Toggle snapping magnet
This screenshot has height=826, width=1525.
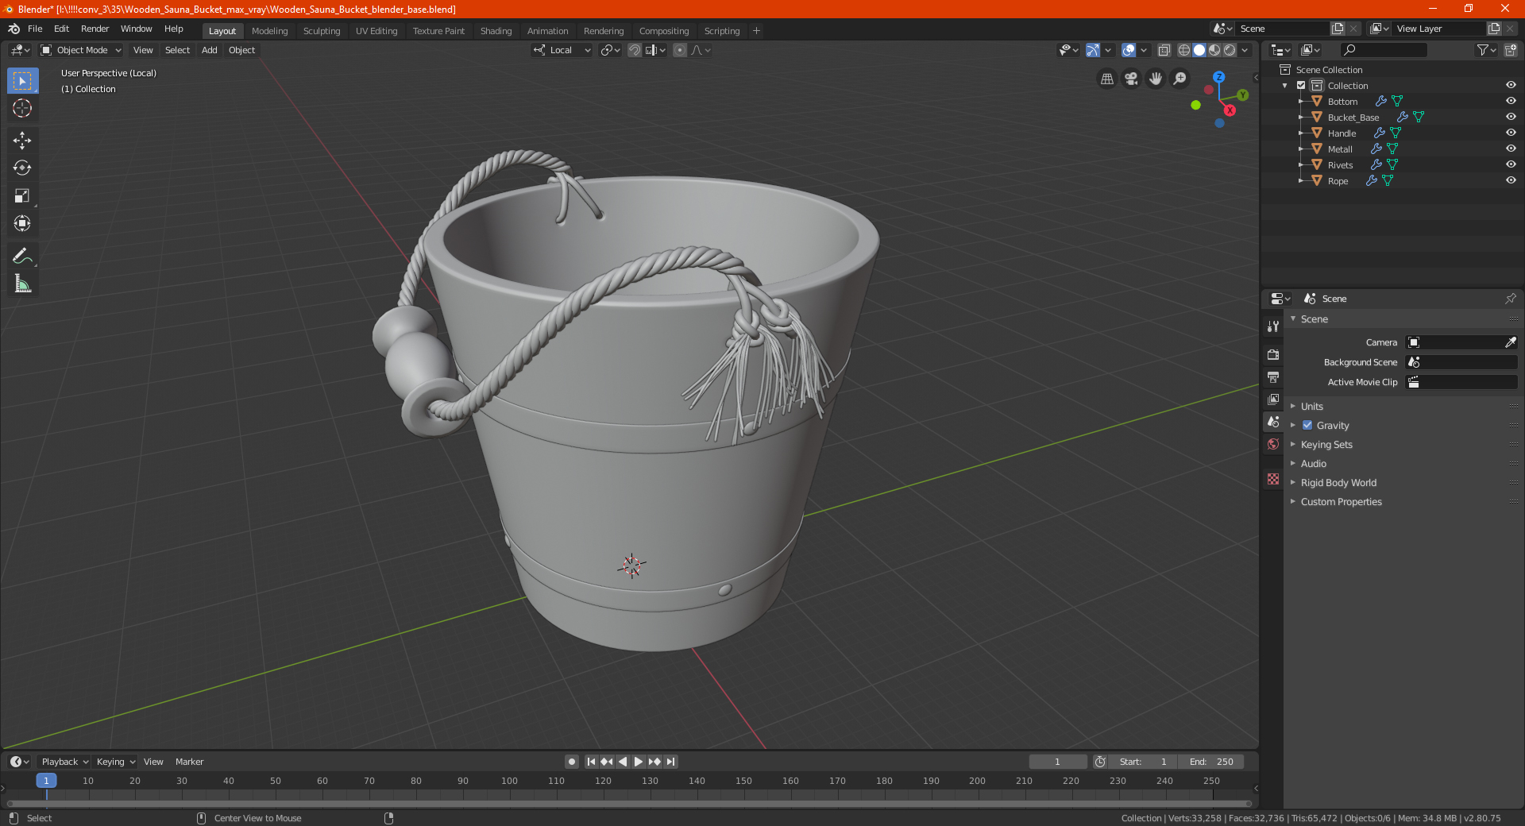click(635, 50)
